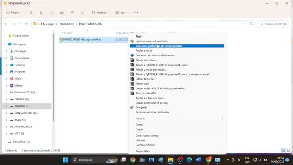
Task: Select Solucionar problemas de compatibilidad
Action: tap(177, 46)
